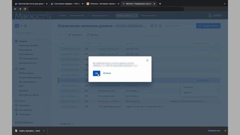The image size is (240, 135).
Task: Open WWW-домены in the sidebar
Action: coord(26,73)
